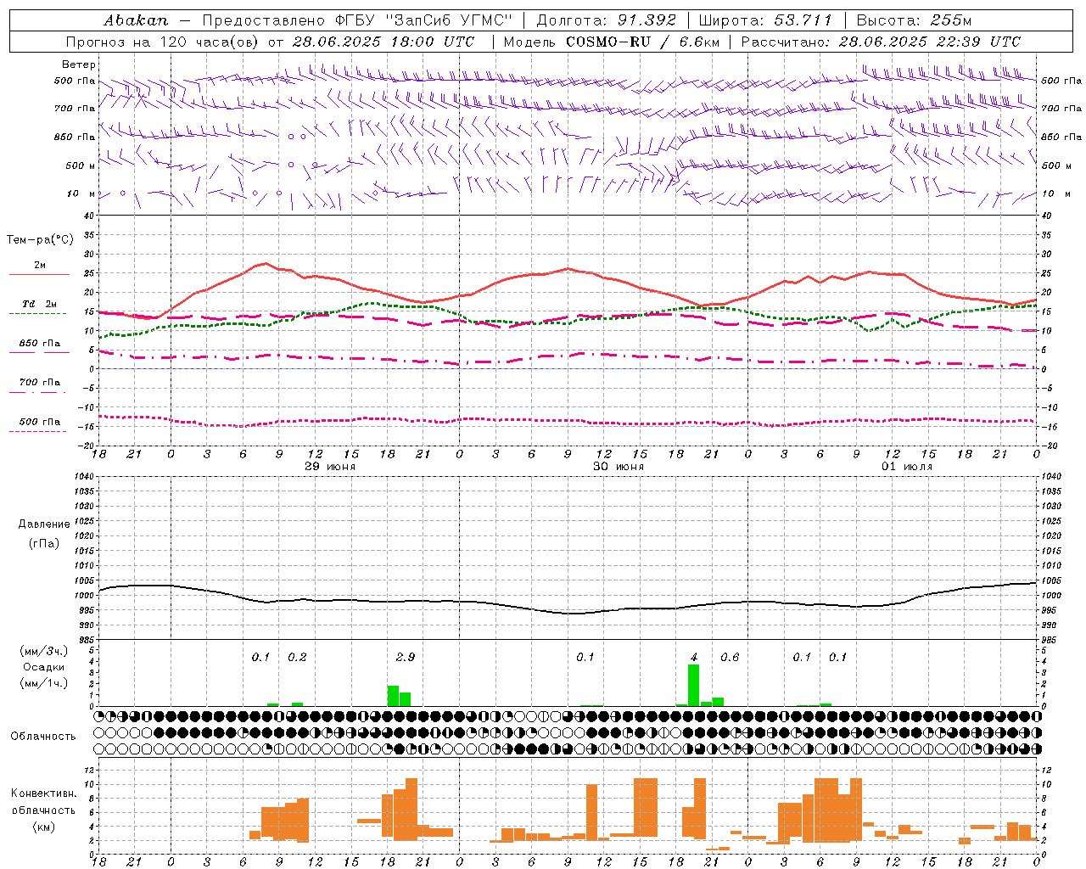The image size is (1086, 869).
Task: Click the 29 июня date label
Action: tap(330, 467)
